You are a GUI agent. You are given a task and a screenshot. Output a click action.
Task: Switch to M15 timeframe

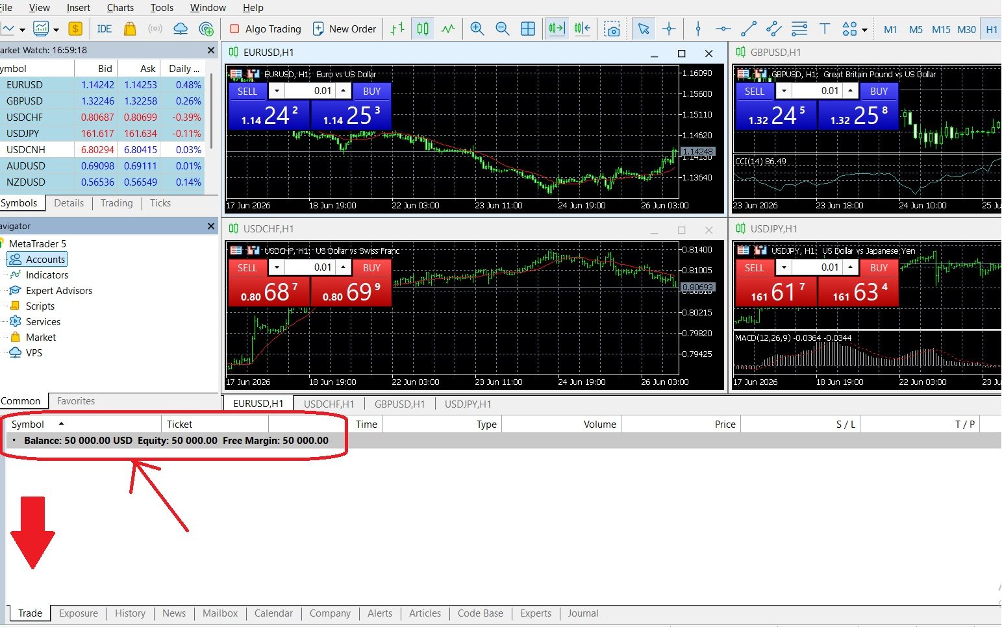(x=941, y=29)
